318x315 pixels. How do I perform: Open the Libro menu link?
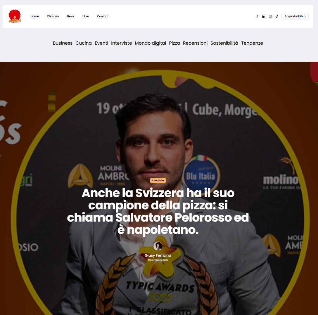click(x=86, y=16)
